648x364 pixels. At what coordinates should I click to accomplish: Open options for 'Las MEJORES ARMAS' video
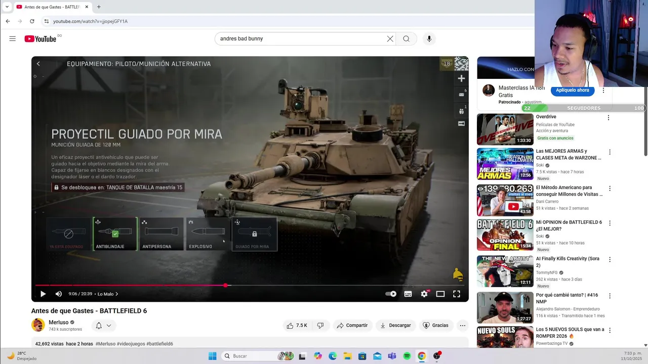[610, 152]
